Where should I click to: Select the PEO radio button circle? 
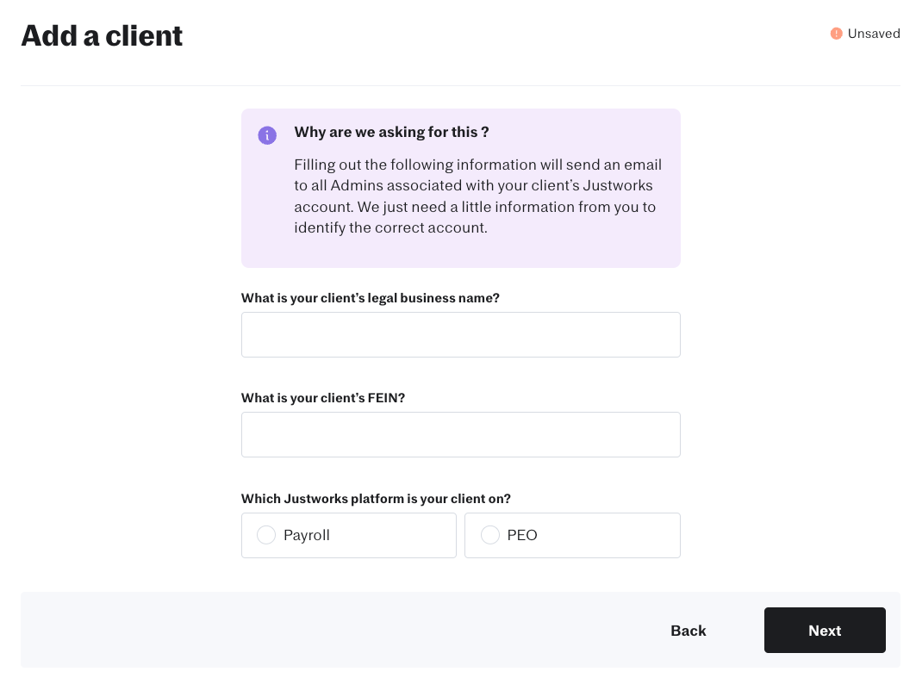[490, 535]
